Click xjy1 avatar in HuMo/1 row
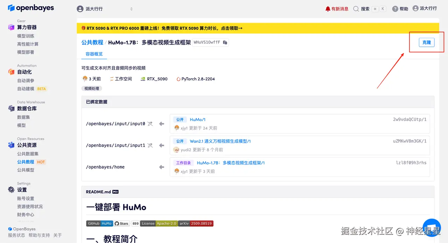This screenshot has width=448, height=243. point(176,128)
